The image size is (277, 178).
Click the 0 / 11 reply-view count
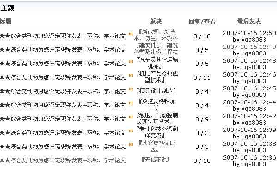[202, 78]
